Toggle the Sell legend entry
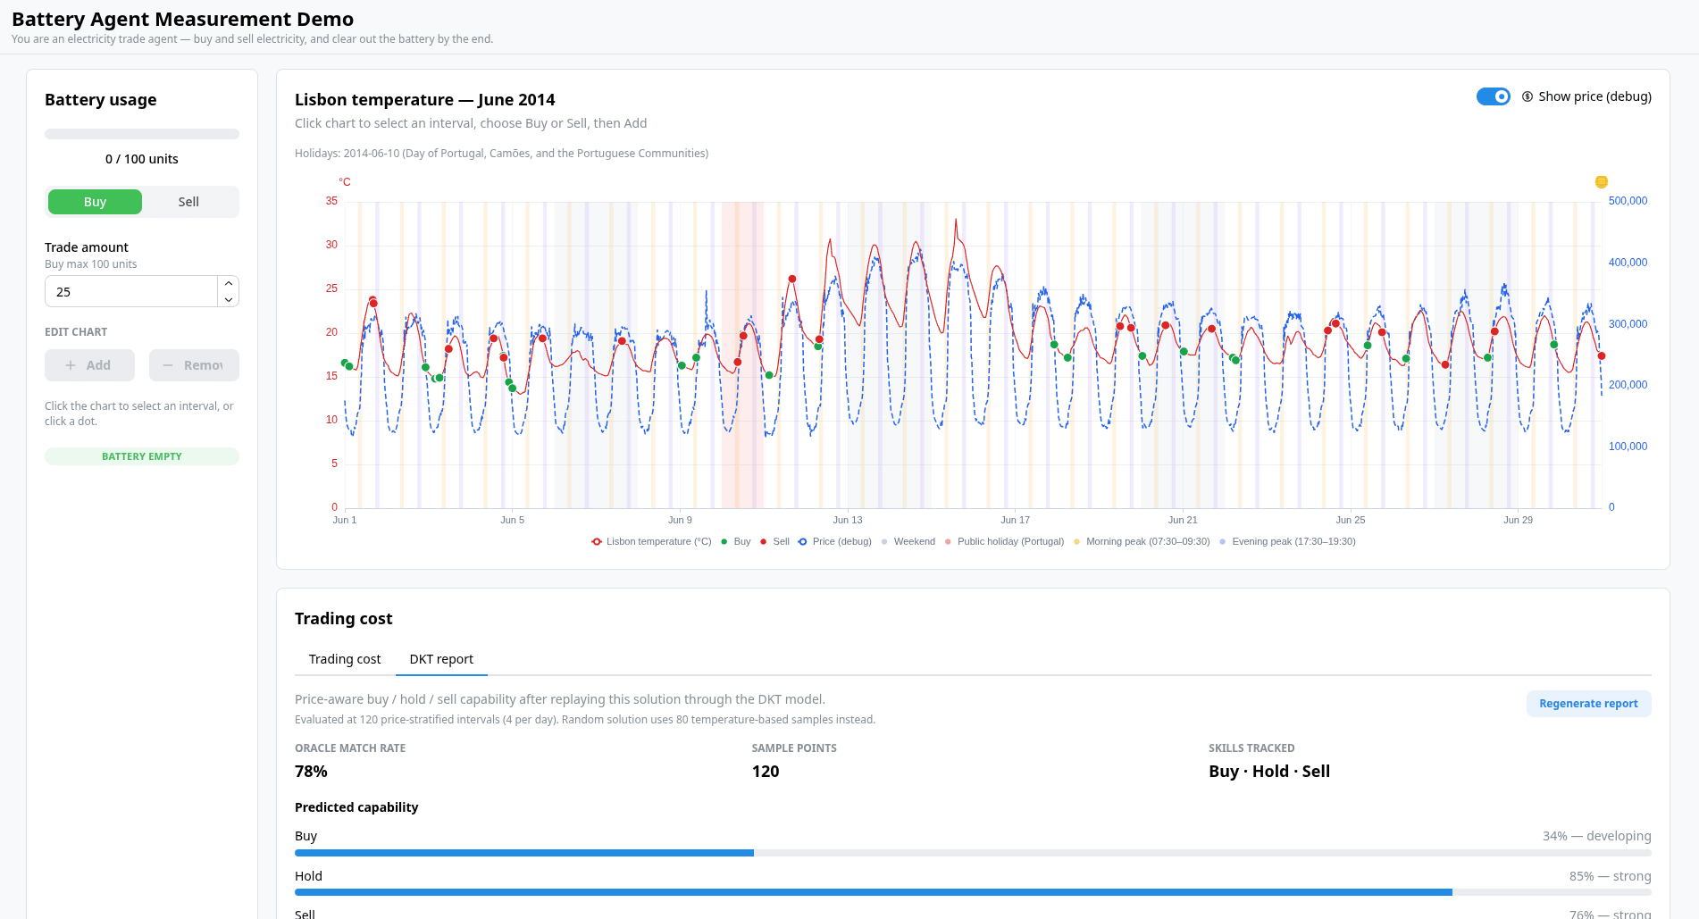 coord(774,541)
